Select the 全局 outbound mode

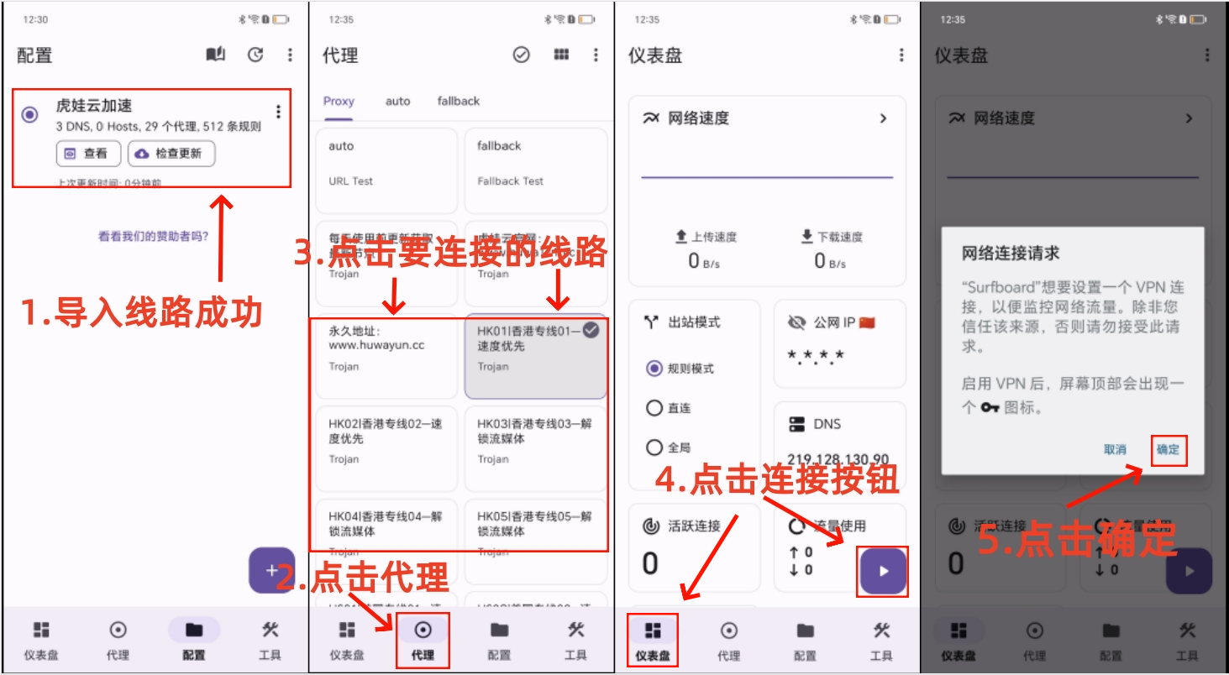click(x=655, y=447)
